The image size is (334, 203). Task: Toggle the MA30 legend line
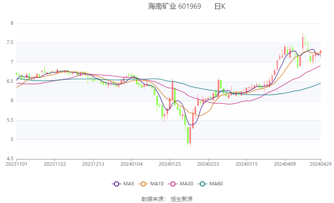[181, 184]
